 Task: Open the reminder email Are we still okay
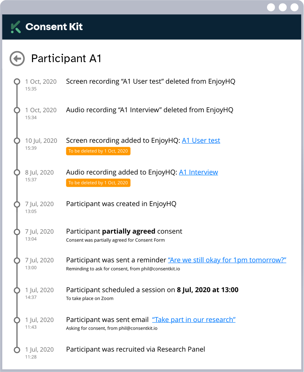[227, 260]
